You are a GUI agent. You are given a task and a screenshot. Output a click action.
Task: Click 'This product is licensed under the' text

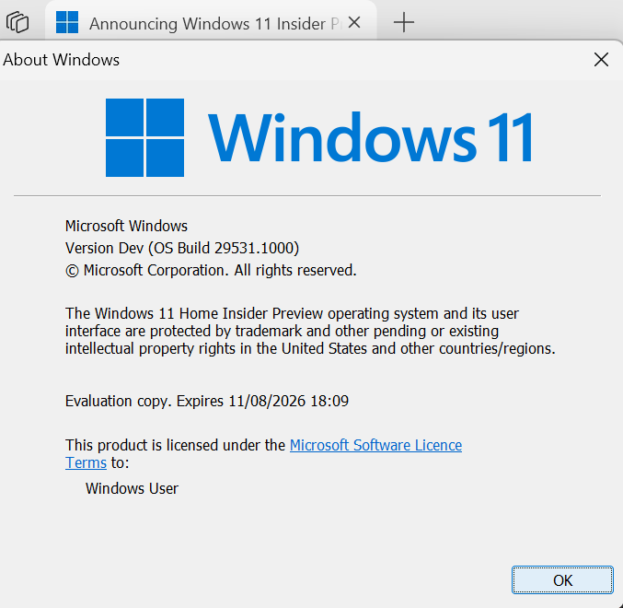point(175,445)
